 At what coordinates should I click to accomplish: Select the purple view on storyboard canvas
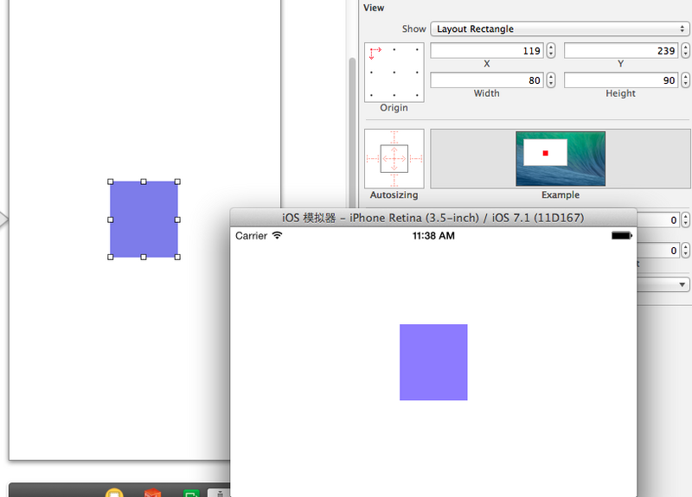coord(144,220)
